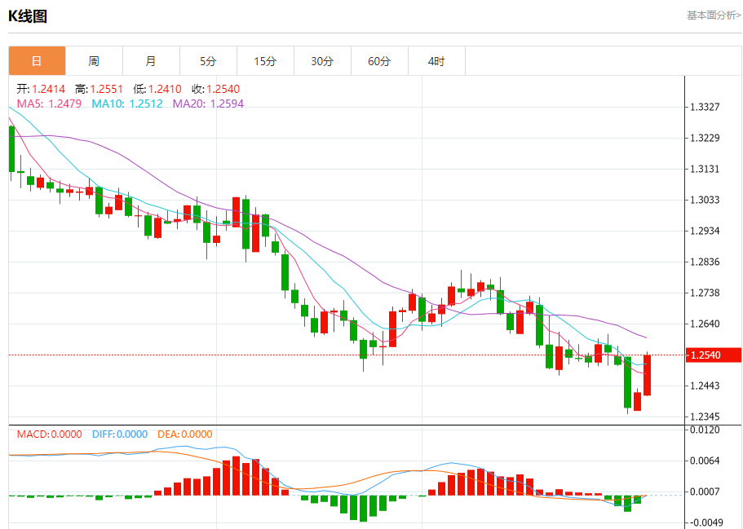Click the MA5: 1.2479 legend
Screen dimensions: 743x529
coord(49,104)
